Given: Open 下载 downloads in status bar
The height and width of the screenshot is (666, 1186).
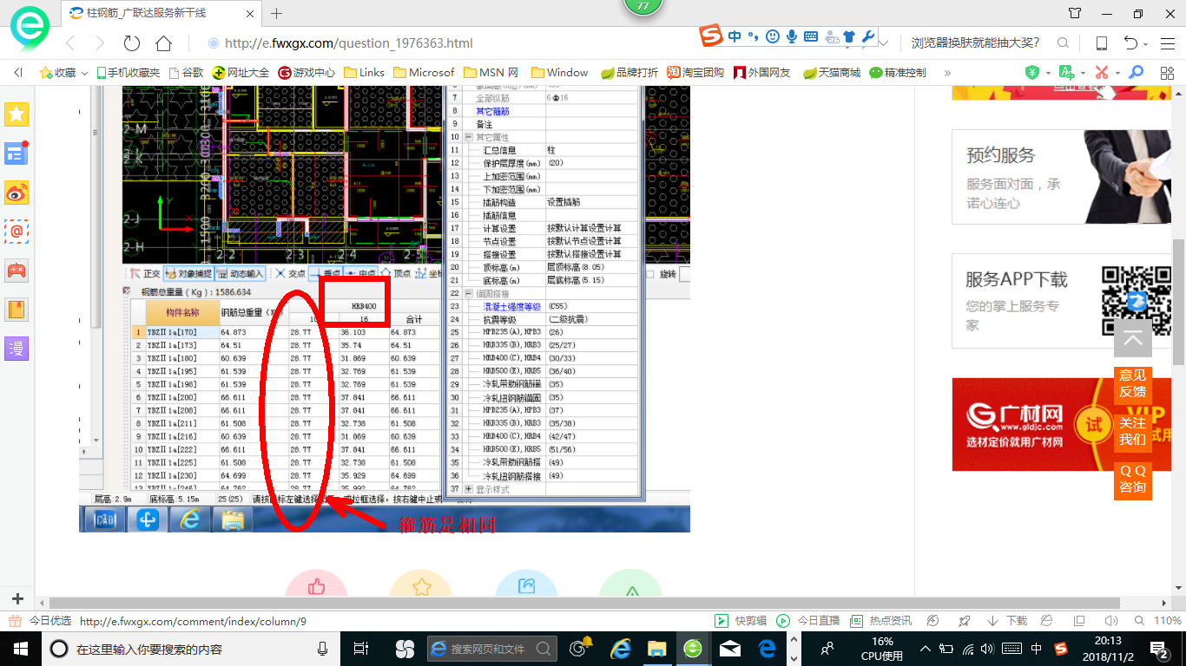Looking at the screenshot, I should pos(1007,621).
